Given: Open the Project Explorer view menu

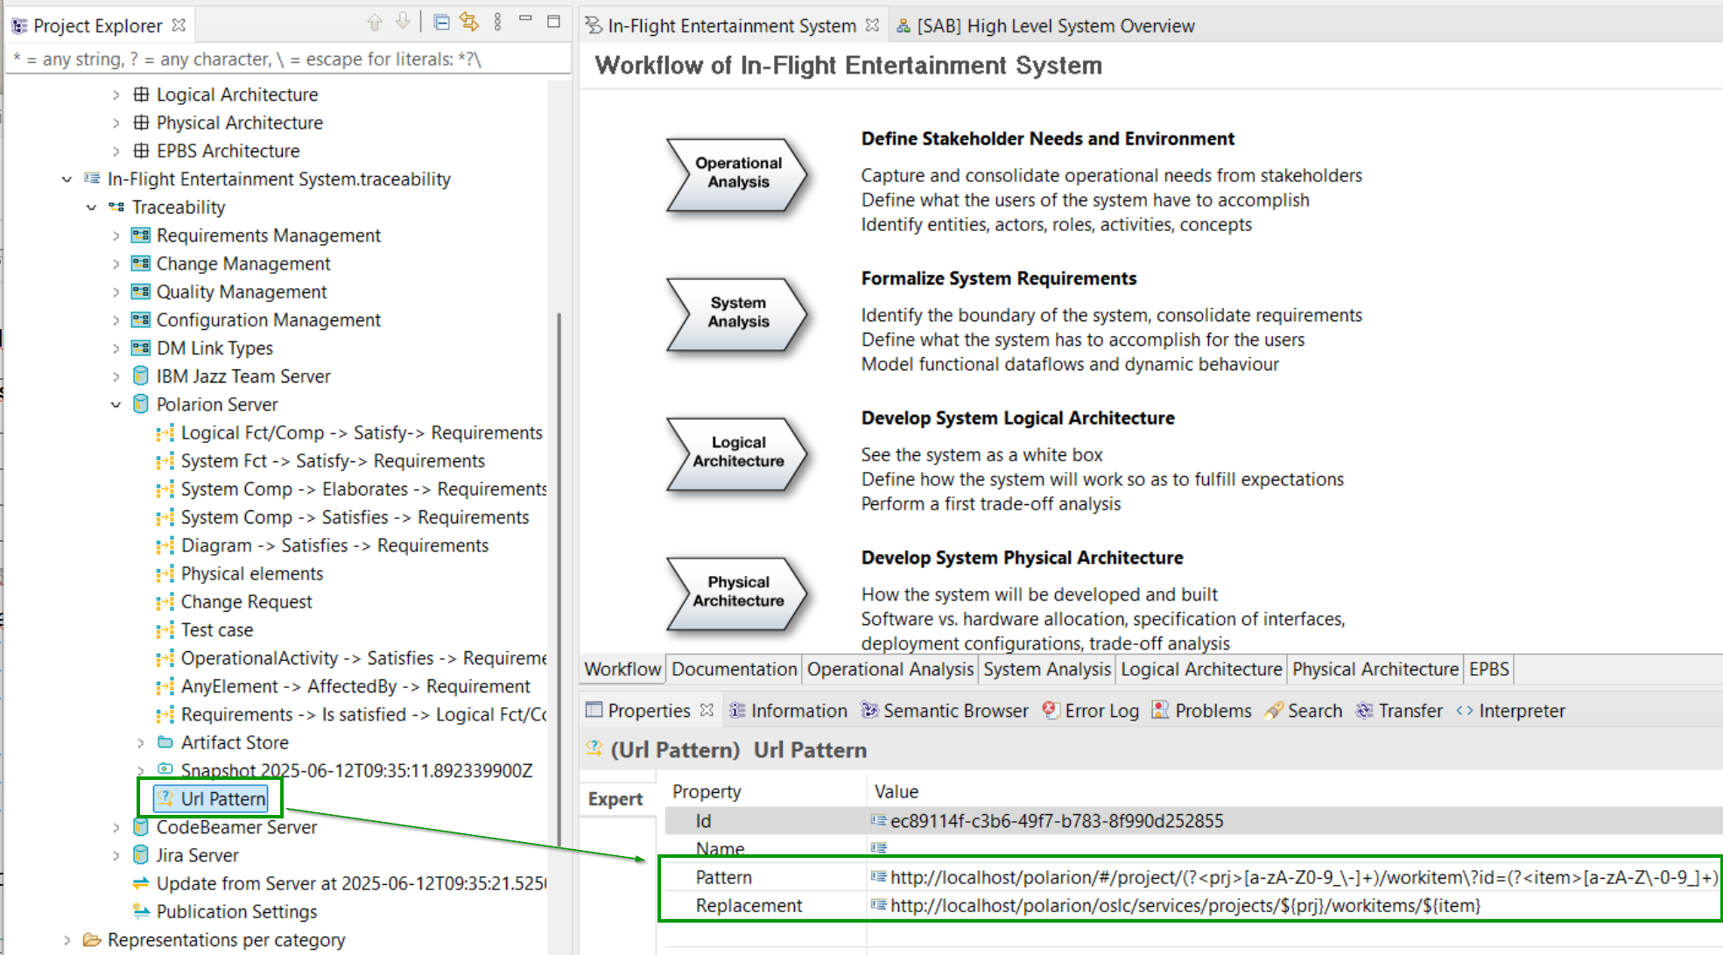Looking at the screenshot, I should (497, 23).
